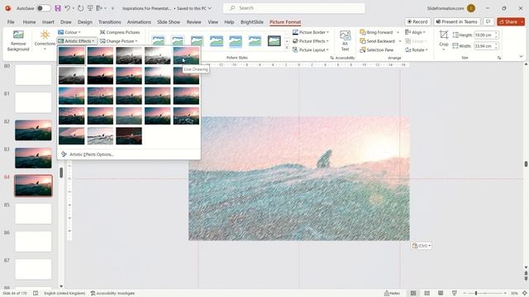Switch to Animations tab

[x=139, y=22]
